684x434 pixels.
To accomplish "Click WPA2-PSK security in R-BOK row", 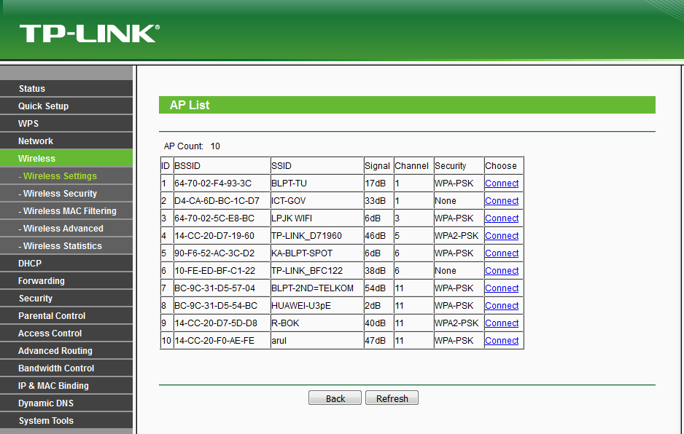I will tap(456, 323).
